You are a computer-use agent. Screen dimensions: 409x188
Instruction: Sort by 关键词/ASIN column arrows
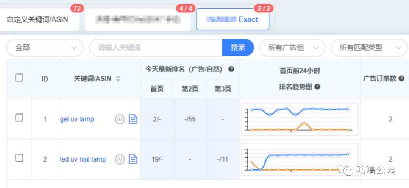(118, 78)
